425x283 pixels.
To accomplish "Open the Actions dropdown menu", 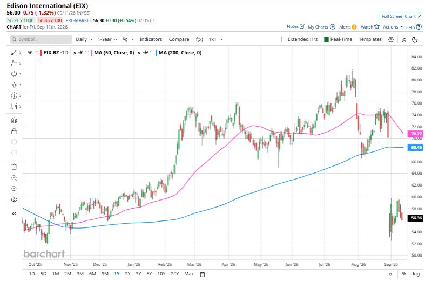I will point(393,27).
